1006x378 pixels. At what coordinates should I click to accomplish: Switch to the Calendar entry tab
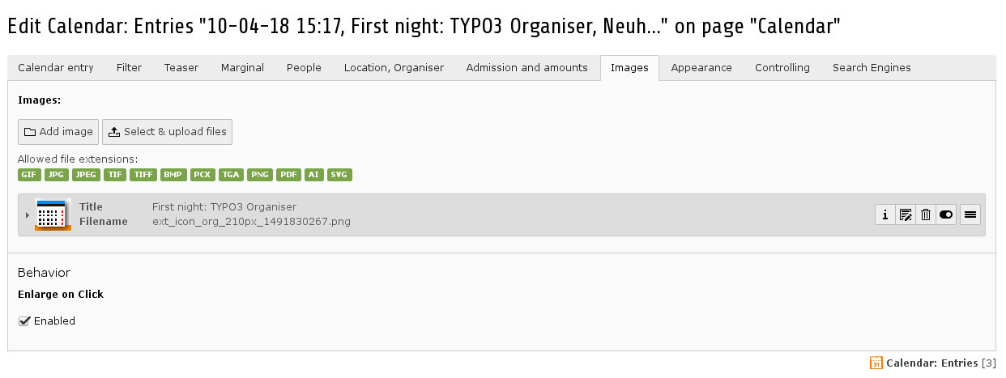click(x=56, y=68)
